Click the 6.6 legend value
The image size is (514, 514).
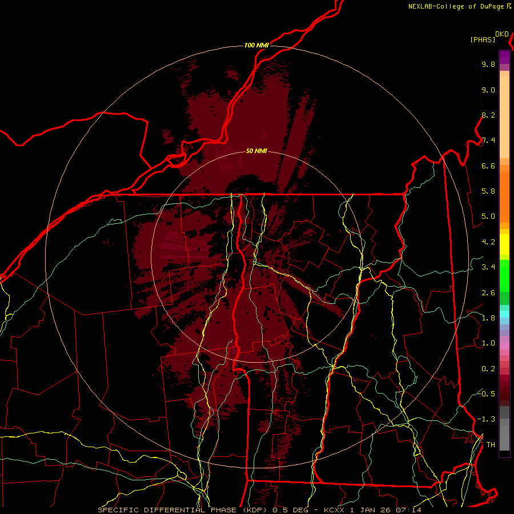click(x=488, y=166)
